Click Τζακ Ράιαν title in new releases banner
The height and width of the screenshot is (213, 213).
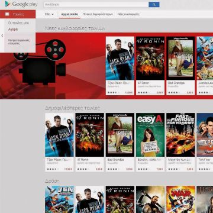tap(120, 83)
